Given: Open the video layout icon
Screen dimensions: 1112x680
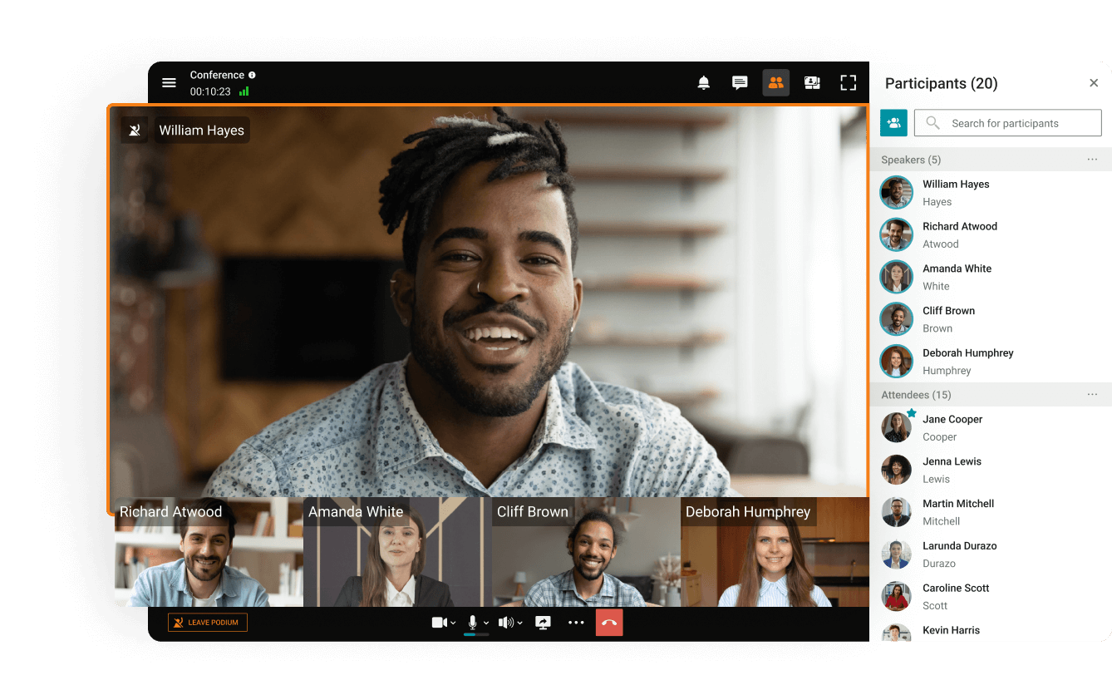Looking at the screenshot, I should pyautogui.click(x=812, y=82).
